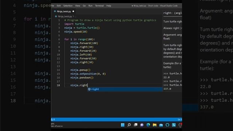Open the Terminal menu
Screen dimensions: 233x131
(99, 6)
